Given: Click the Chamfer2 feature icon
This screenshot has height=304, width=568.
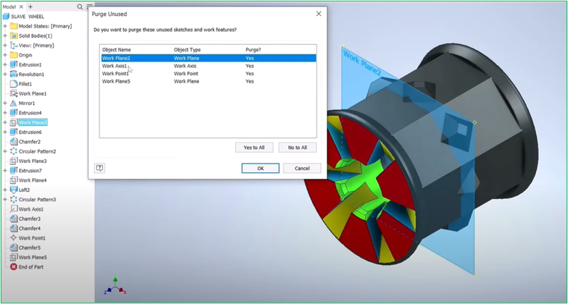Looking at the screenshot, I should click(14, 142).
